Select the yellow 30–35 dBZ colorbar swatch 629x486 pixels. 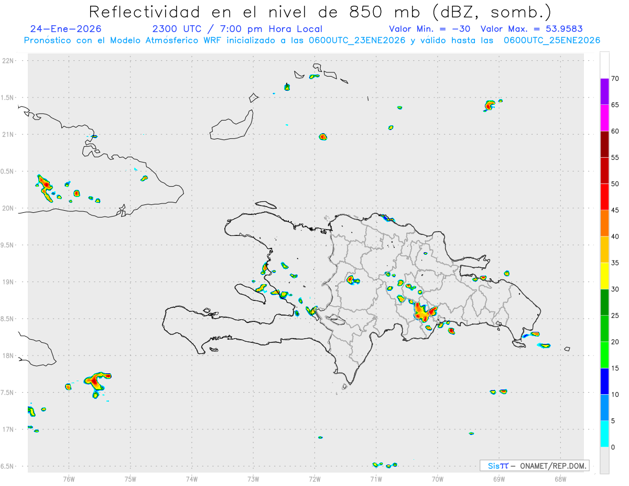click(x=604, y=276)
